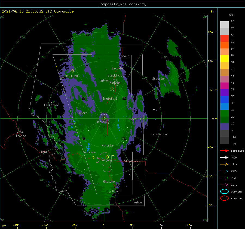Image resolution: width=245 pixels, height=229 pixels.
Task: Click the RedDeer city label
Action: (x=115, y=83)
